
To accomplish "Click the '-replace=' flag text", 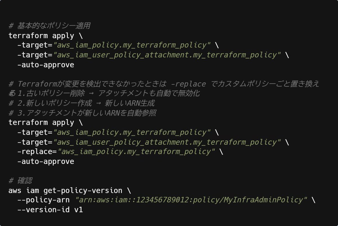I will (37, 152).
